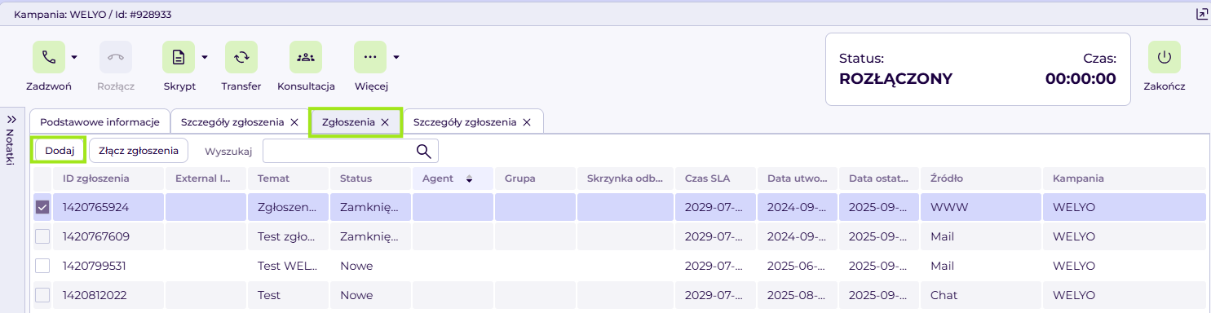Screen dimensions: 1211x313
Task: Expand the dropdown arrow next to Zadzwoń
Action: (74, 57)
